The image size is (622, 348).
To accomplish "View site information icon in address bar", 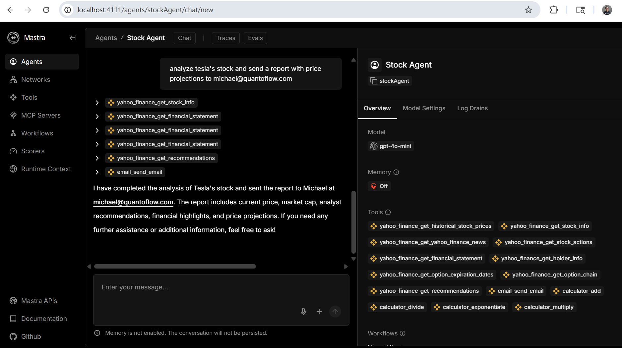I will (68, 10).
